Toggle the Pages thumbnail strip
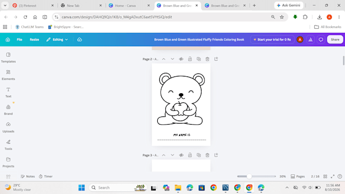The width and height of the screenshot is (345, 194). (x=298, y=176)
